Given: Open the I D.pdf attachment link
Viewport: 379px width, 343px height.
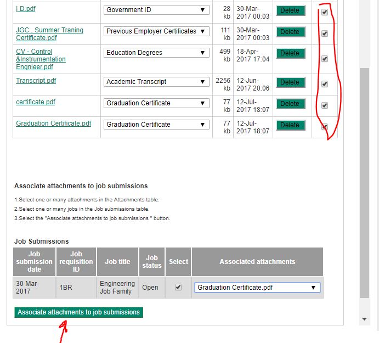Looking at the screenshot, I should 26,9.
